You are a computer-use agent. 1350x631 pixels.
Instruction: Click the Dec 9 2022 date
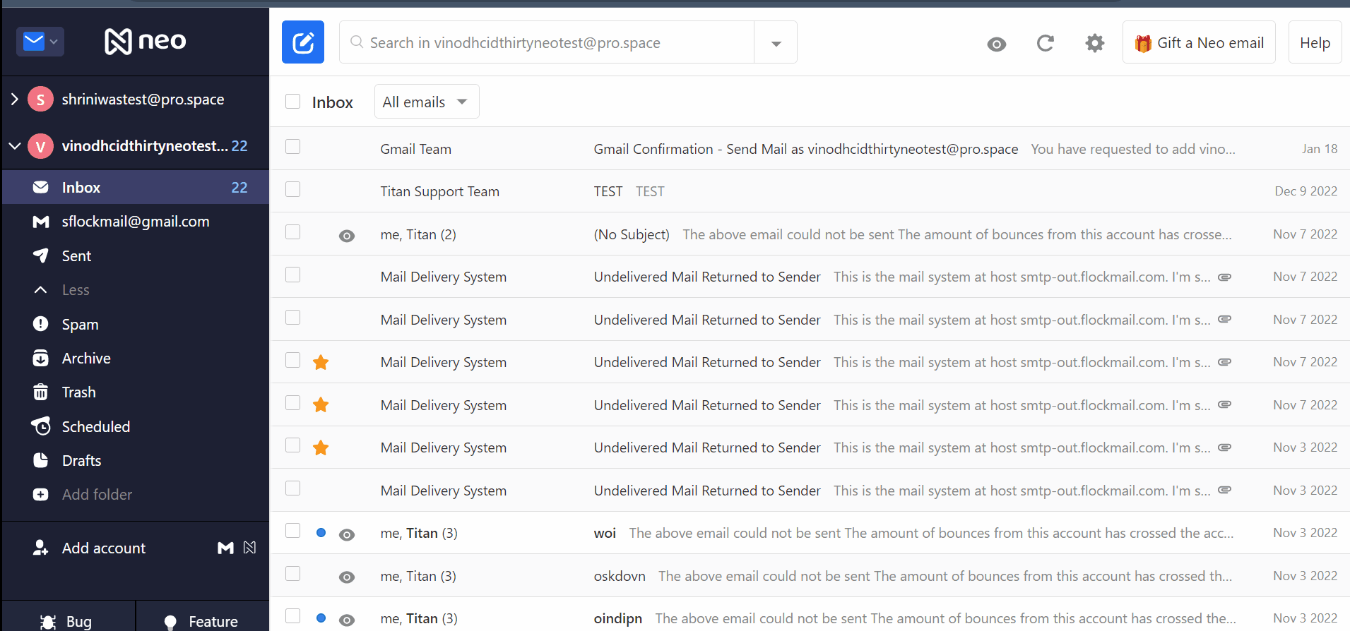pos(1305,191)
